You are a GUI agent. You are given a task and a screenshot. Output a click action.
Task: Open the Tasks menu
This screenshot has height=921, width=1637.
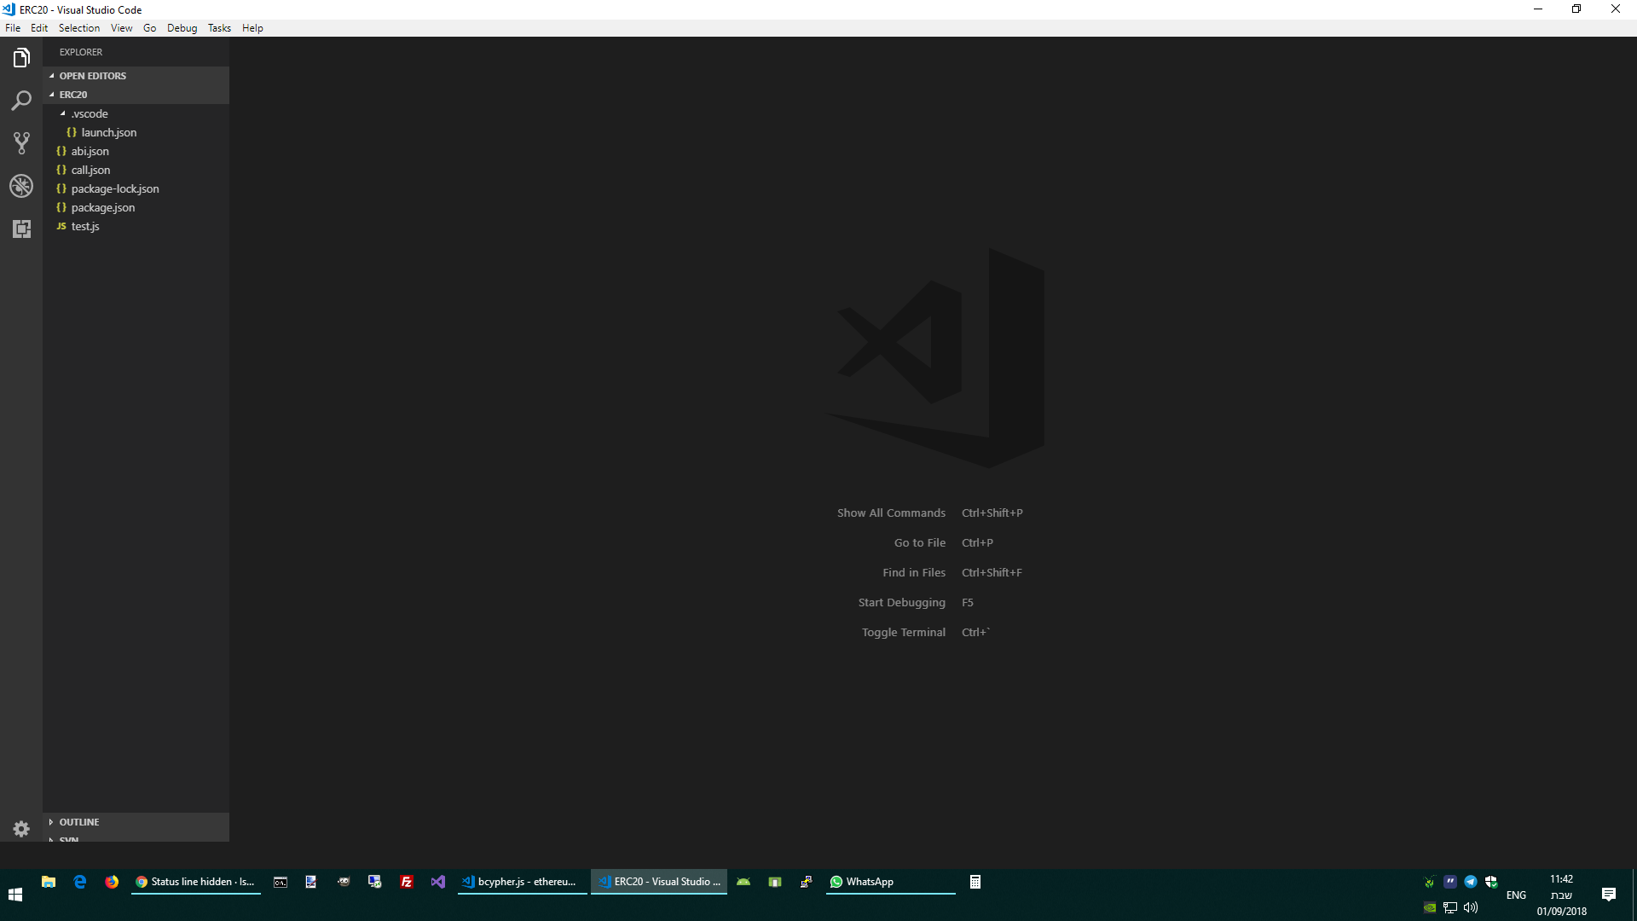coord(219,28)
